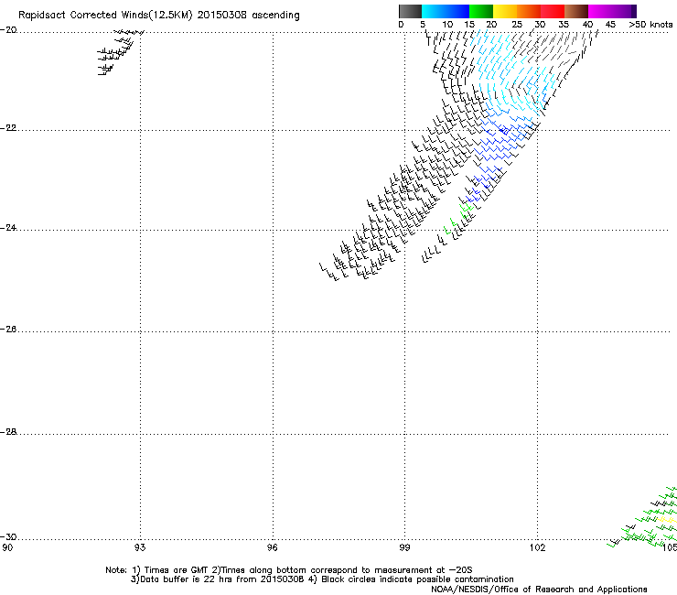Click the NOAA/NESDIS credit text
Image resolution: width=677 pixels, height=595 pixels.
click(539, 590)
